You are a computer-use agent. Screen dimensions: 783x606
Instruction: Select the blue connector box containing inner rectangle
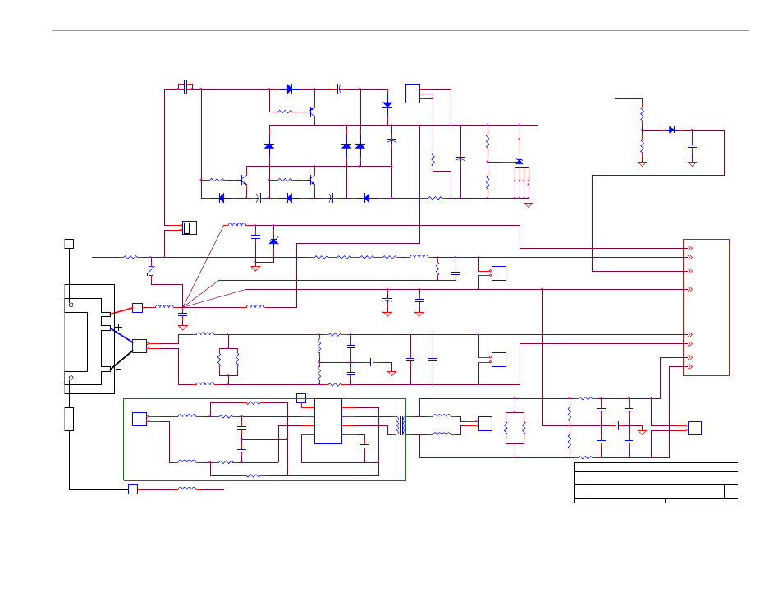coord(190,227)
